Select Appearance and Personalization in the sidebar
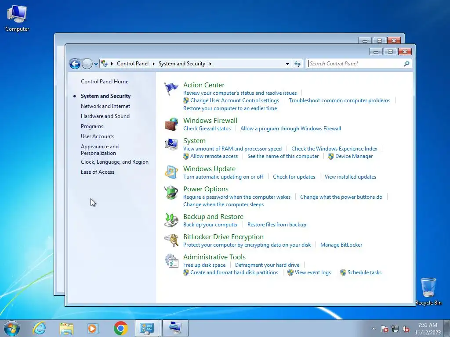The image size is (450, 337). pyautogui.click(x=100, y=150)
